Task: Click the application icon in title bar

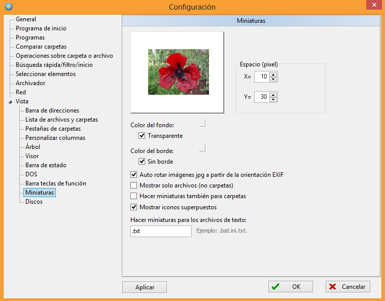Action: click(9, 7)
